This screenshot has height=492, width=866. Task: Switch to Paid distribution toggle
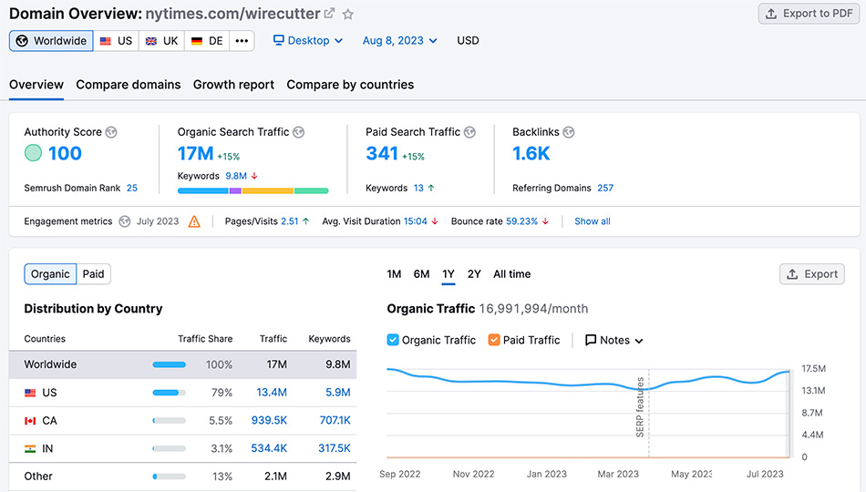93,274
